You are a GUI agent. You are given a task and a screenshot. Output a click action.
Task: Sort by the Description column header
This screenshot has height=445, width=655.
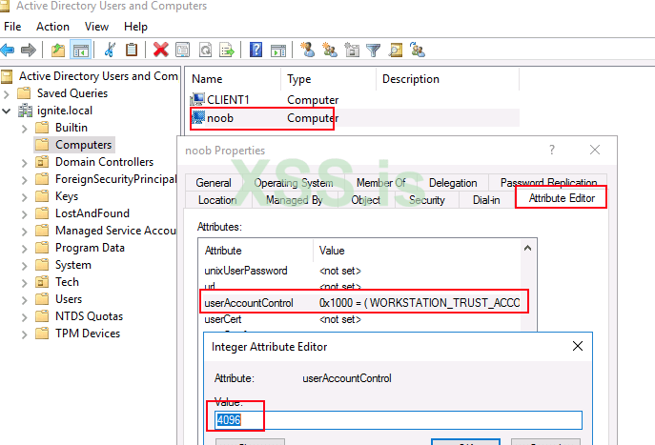tap(448, 79)
